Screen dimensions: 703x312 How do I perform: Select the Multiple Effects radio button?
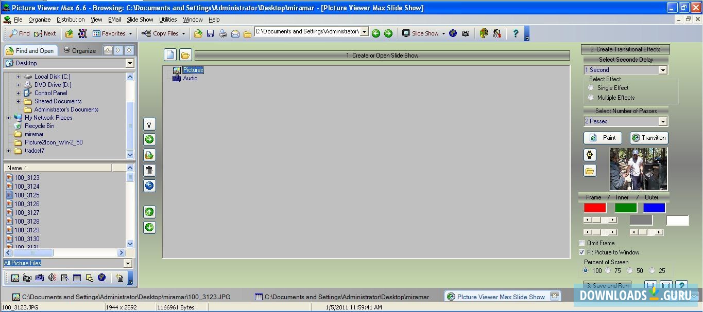click(590, 97)
